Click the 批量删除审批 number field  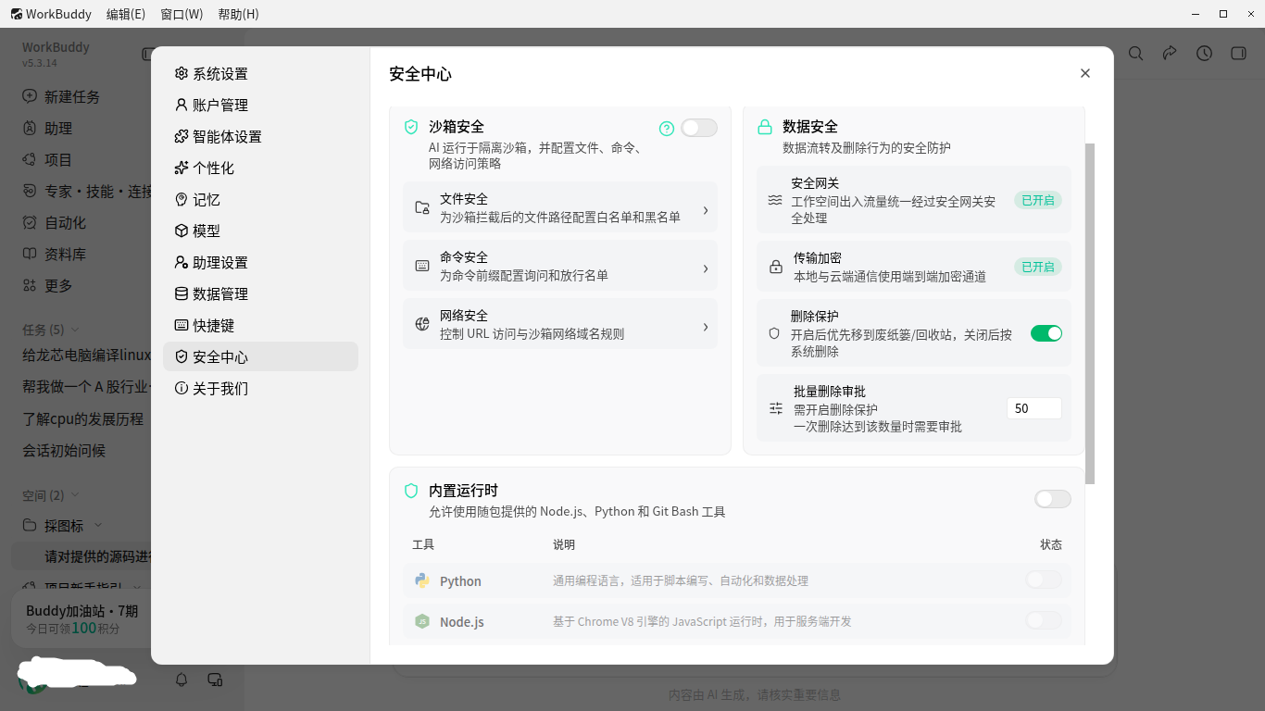(1034, 408)
